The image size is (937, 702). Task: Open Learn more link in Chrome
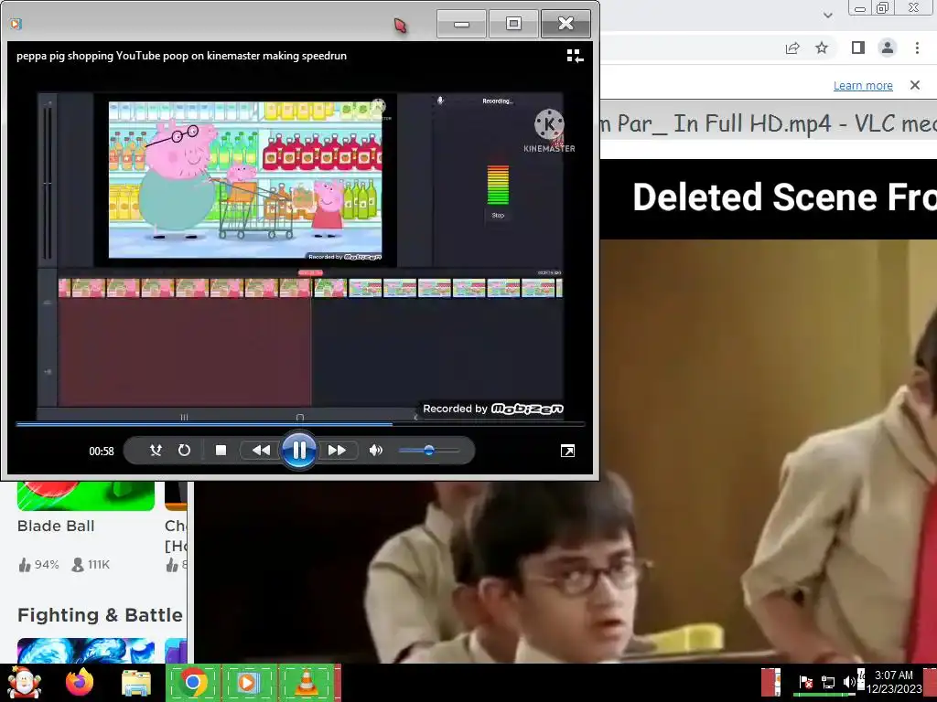click(x=863, y=85)
